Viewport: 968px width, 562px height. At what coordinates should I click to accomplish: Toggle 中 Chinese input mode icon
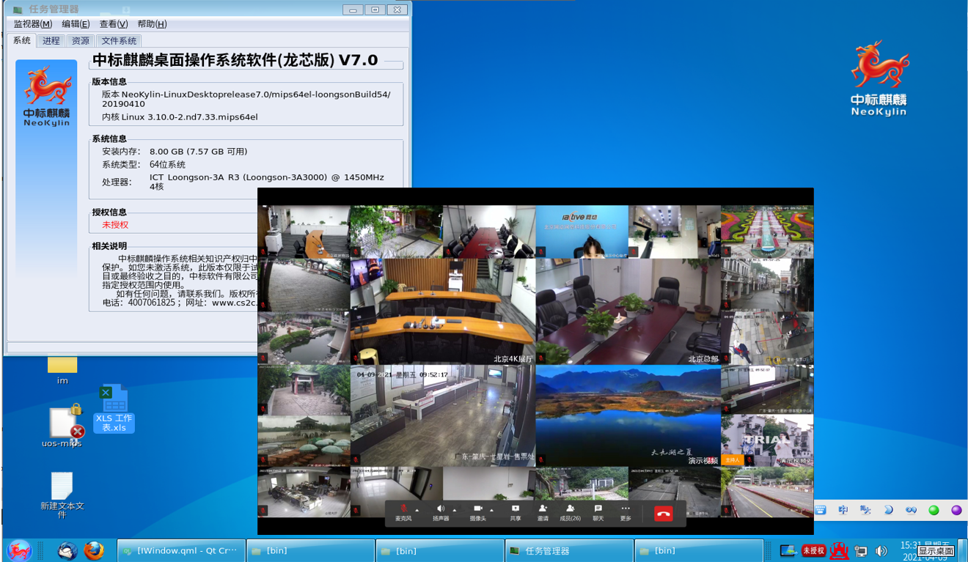tap(843, 510)
